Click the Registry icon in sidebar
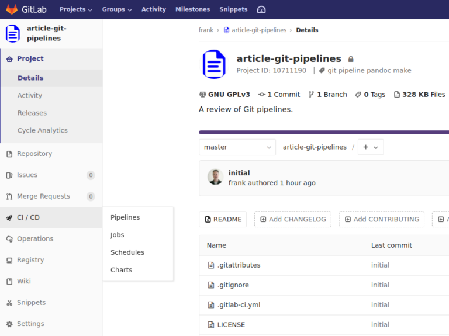449x336 pixels. (9, 260)
